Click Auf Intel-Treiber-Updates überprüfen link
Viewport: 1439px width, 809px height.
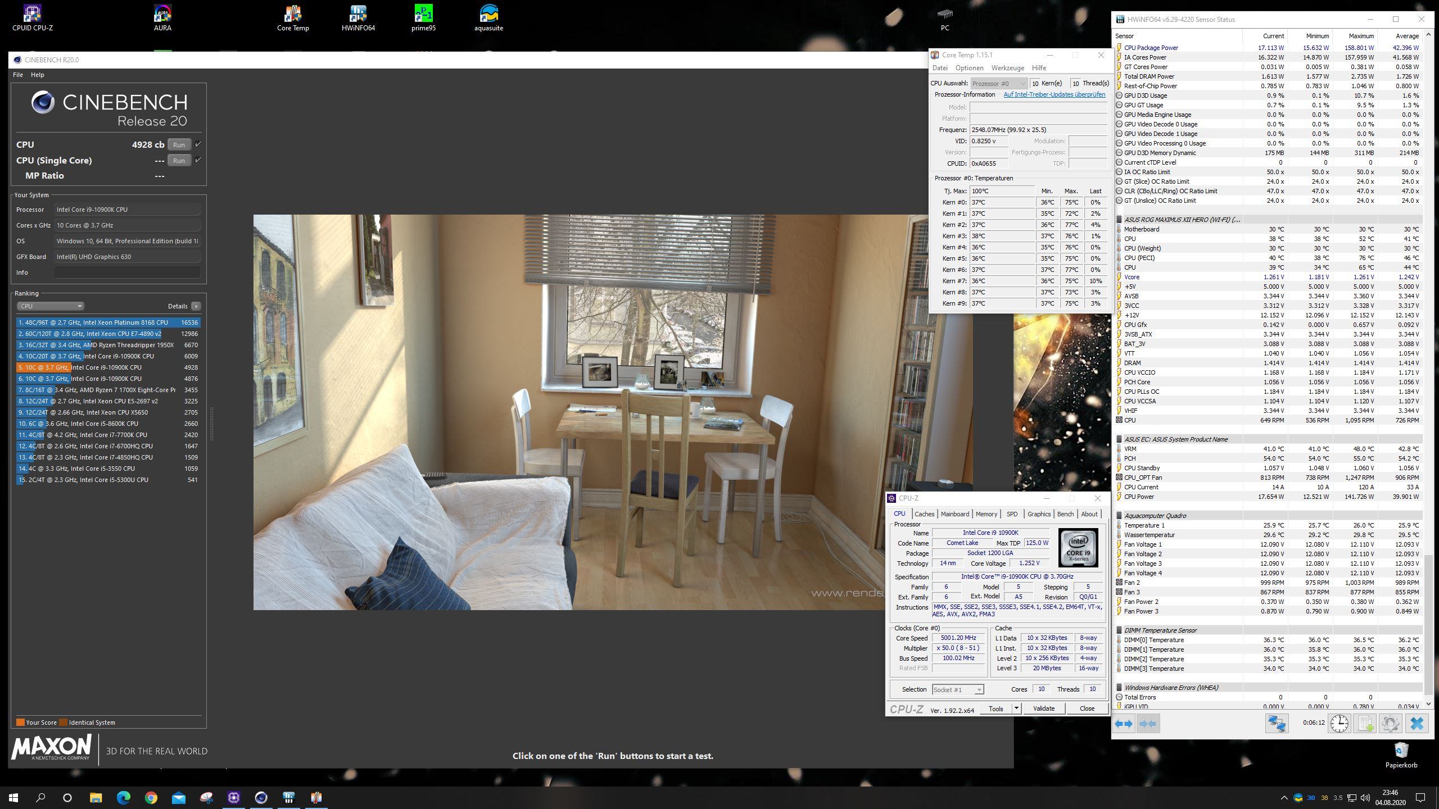(x=1054, y=94)
